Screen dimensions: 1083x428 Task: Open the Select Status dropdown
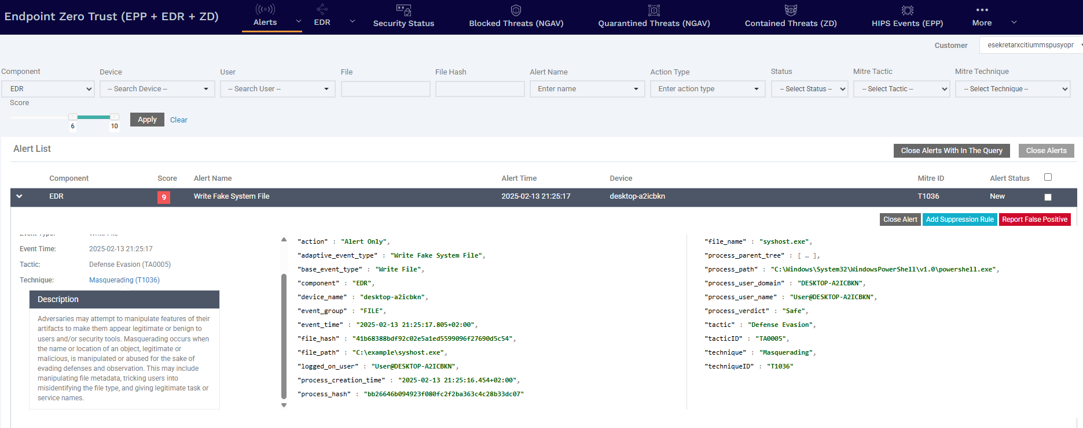click(809, 89)
